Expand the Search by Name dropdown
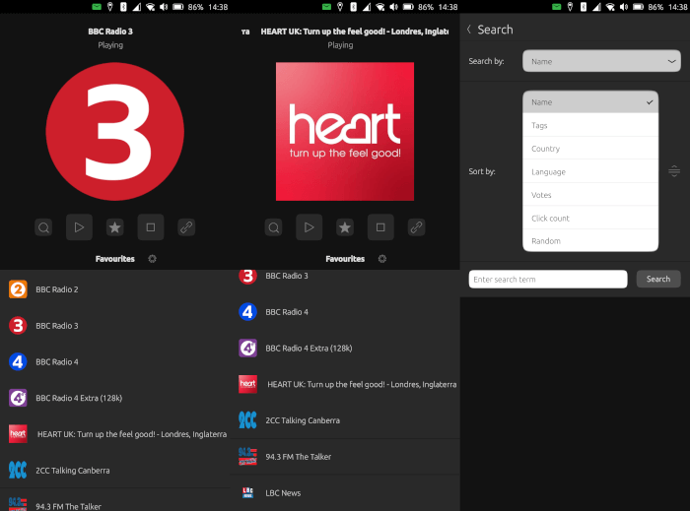The width and height of the screenshot is (690, 511). point(601,61)
